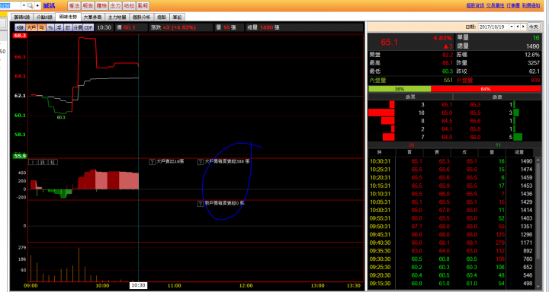The height and width of the screenshot is (292, 549).
Task: Click the 振幅 12.6% value
Action: tap(532, 55)
